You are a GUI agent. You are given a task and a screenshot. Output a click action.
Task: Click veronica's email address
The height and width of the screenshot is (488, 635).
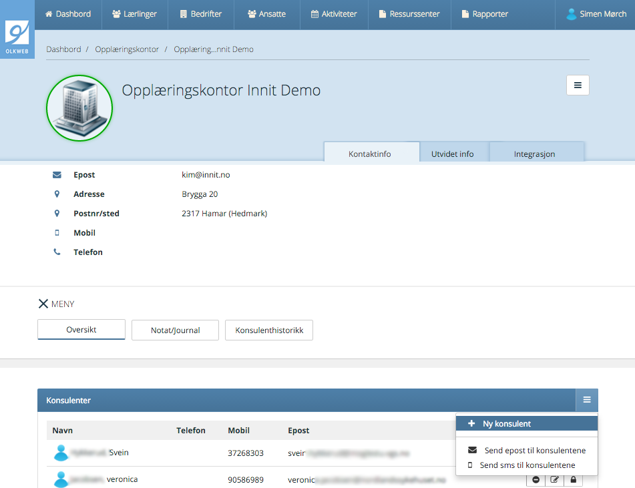pyautogui.click(x=367, y=480)
